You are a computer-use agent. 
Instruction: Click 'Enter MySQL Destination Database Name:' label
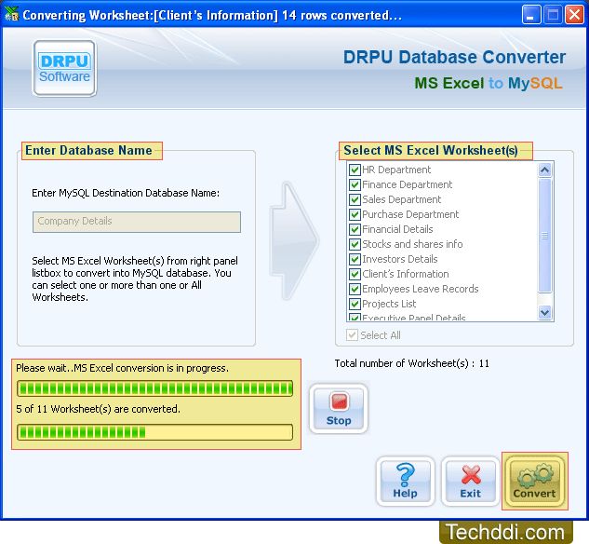pyautogui.click(x=126, y=193)
